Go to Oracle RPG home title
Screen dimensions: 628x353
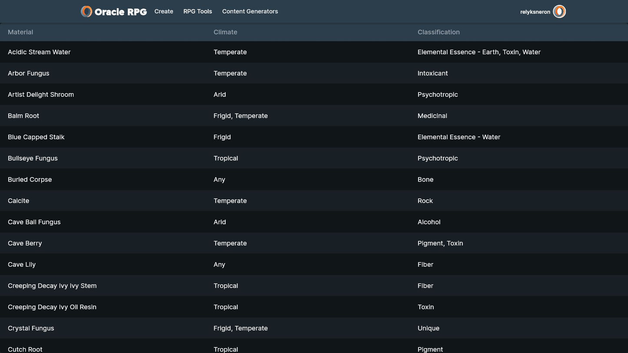point(120,12)
